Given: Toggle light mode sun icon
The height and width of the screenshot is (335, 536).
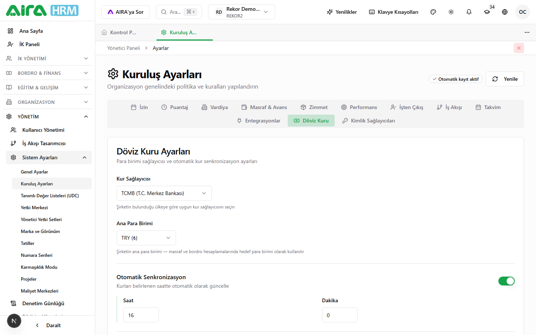Looking at the screenshot, I should (451, 12).
